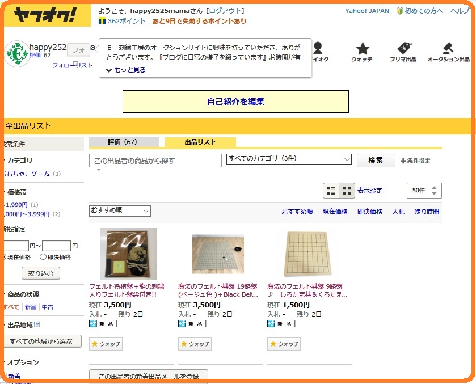Open the Yahoo! JAPAN link

[367, 11]
